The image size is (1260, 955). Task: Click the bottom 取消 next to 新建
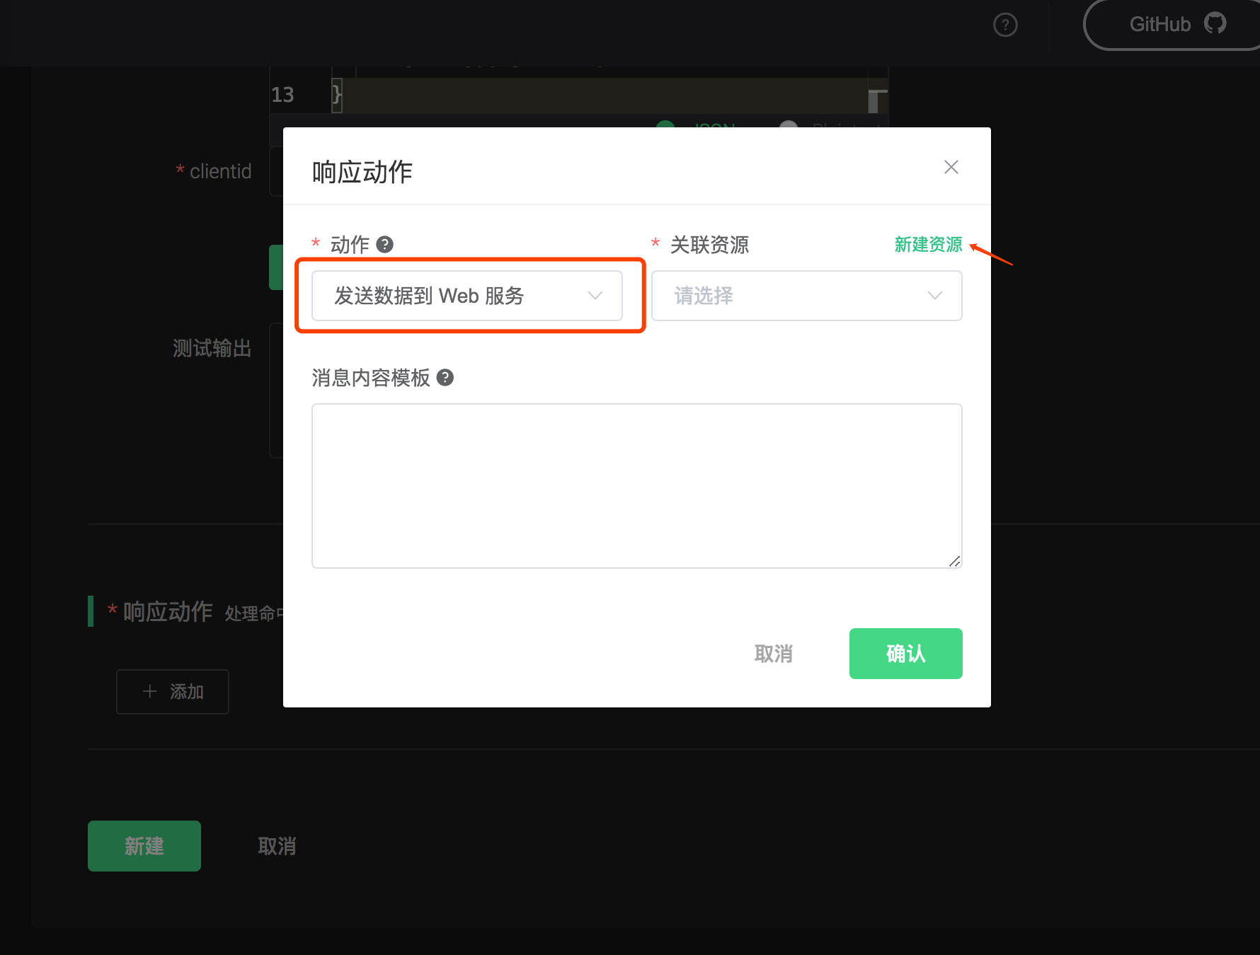point(277,846)
